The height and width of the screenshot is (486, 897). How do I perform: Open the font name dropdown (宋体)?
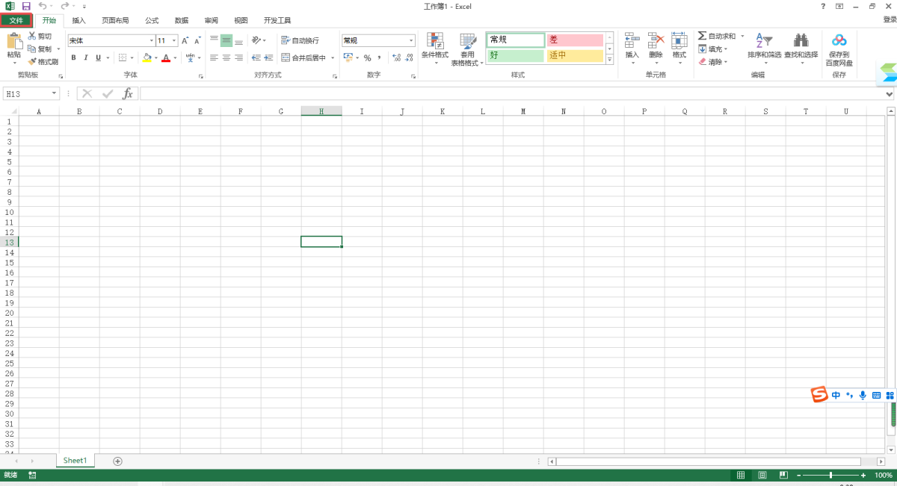coord(151,40)
